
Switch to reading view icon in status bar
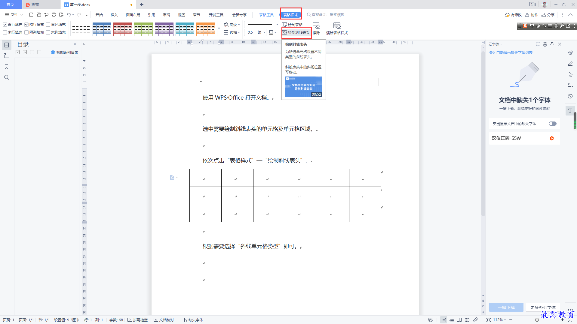click(x=459, y=320)
